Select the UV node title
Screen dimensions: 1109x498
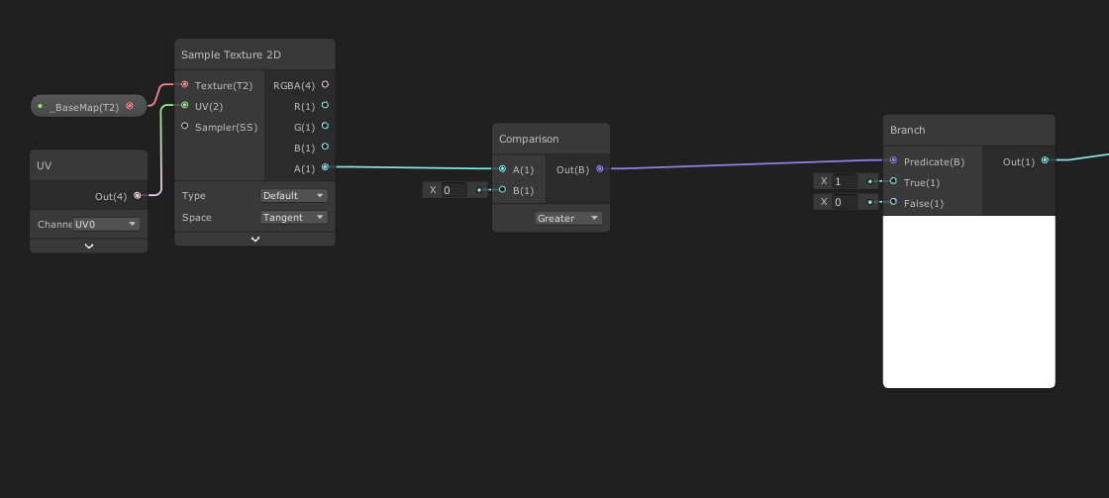click(x=44, y=165)
